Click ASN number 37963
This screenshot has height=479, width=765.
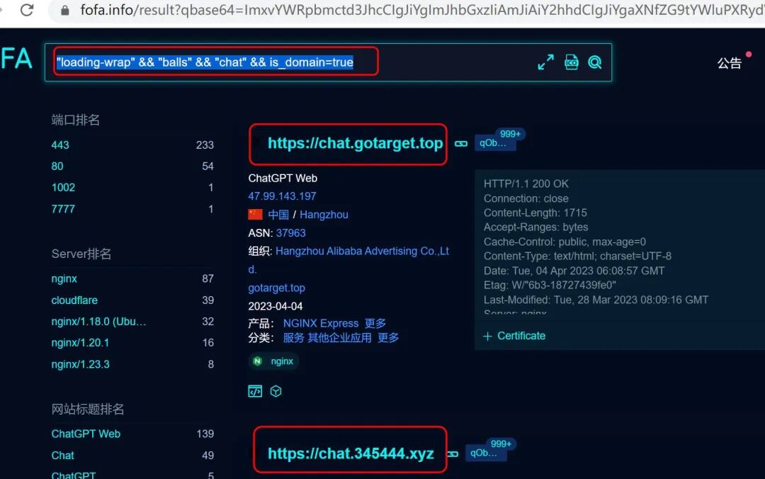(291, 233)
